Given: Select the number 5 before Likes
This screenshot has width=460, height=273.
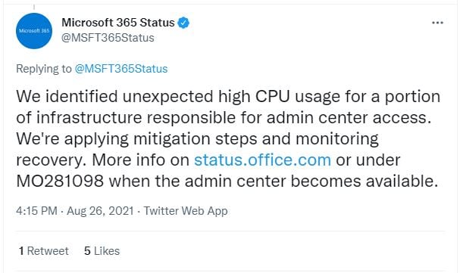Looking at the screenshot, I should 87,251.
